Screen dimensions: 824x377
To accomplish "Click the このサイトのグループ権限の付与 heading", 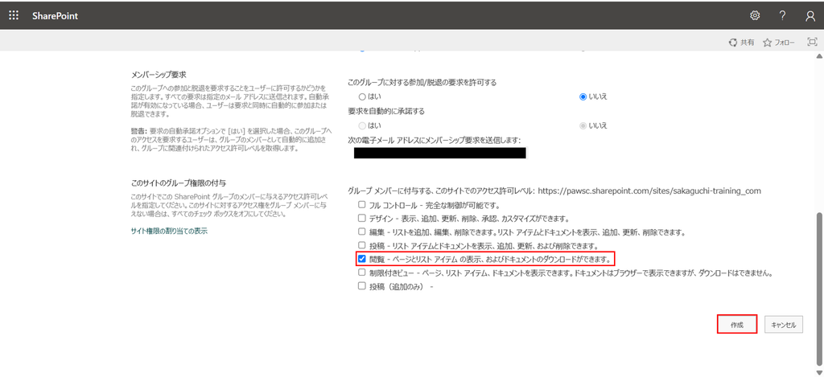I will [179, 183].
